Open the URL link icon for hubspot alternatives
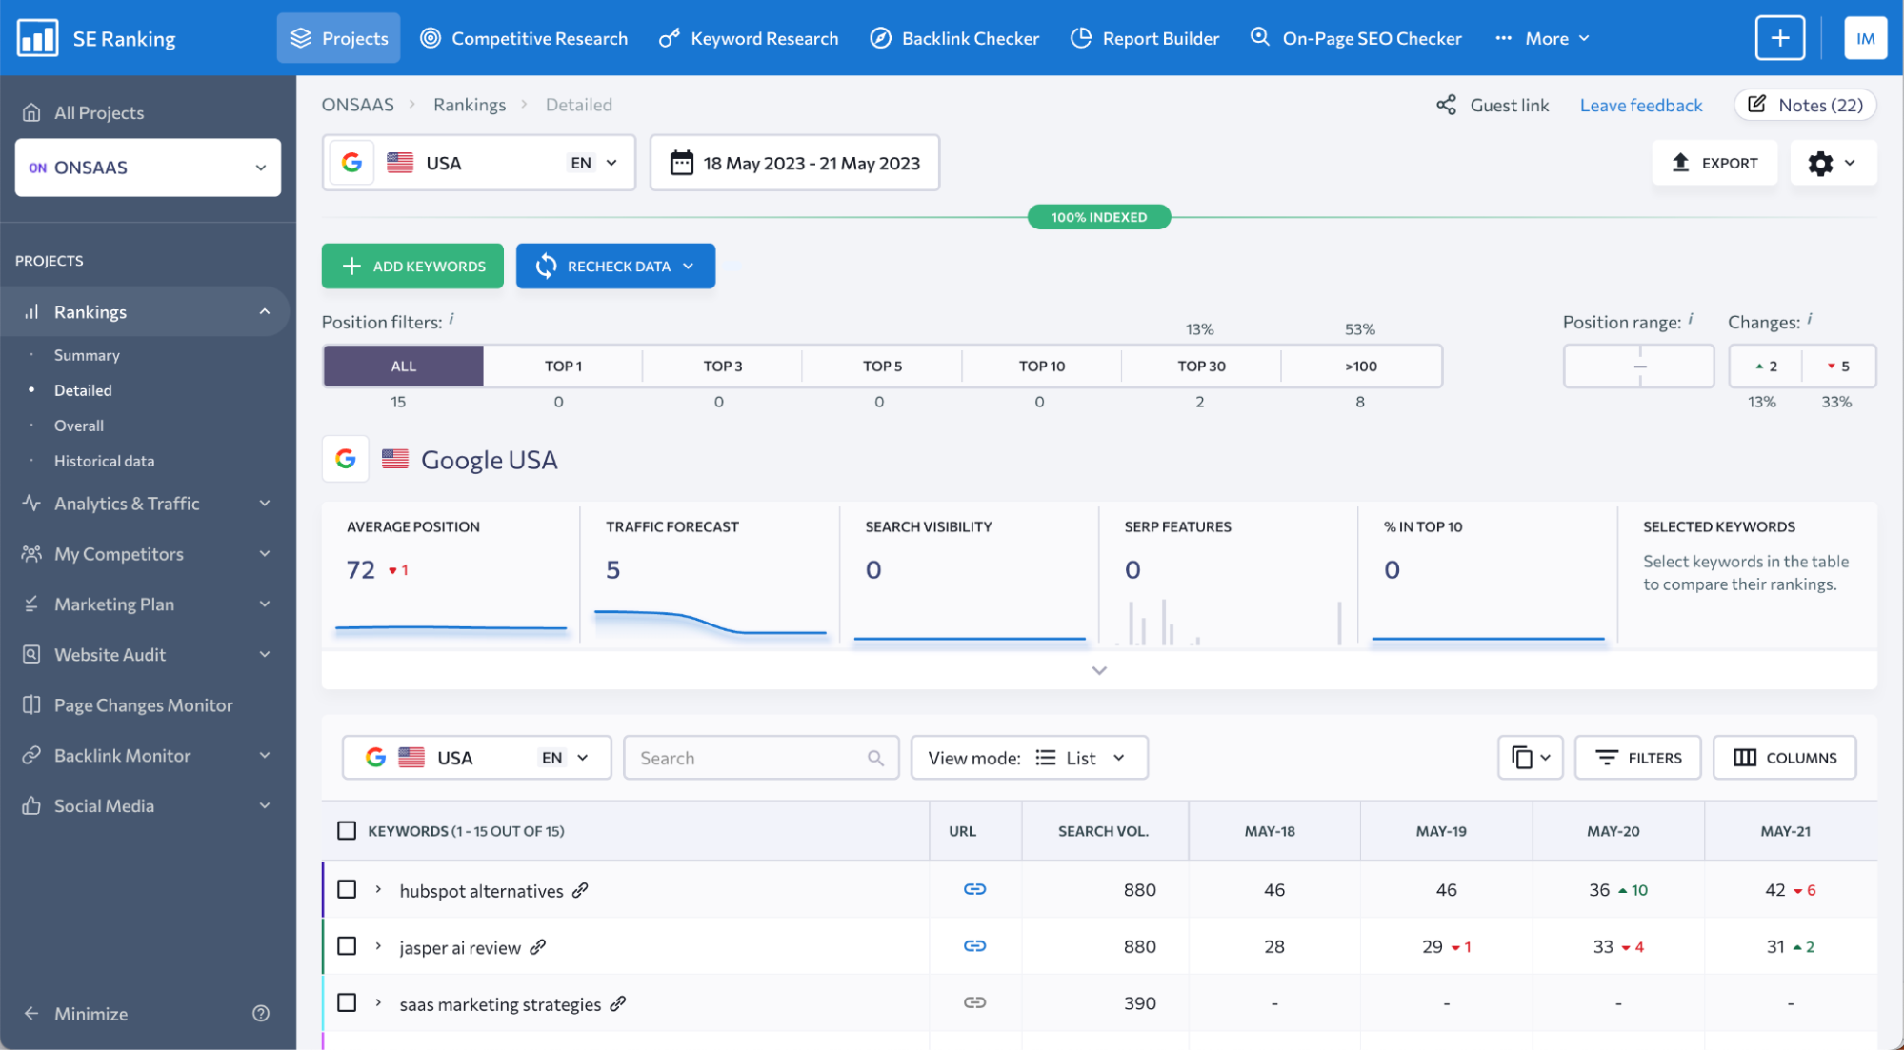The image size is (1904, 1050). pos(974,889)
